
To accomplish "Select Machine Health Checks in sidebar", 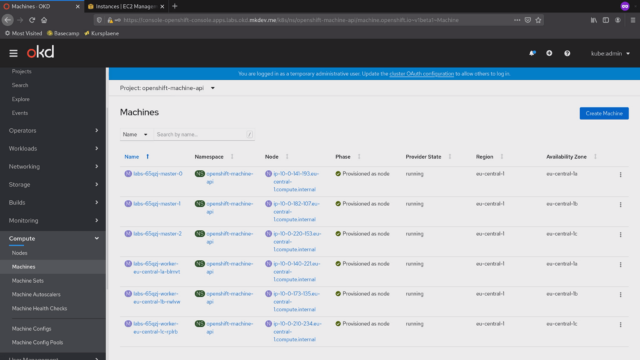I will 39,309.
